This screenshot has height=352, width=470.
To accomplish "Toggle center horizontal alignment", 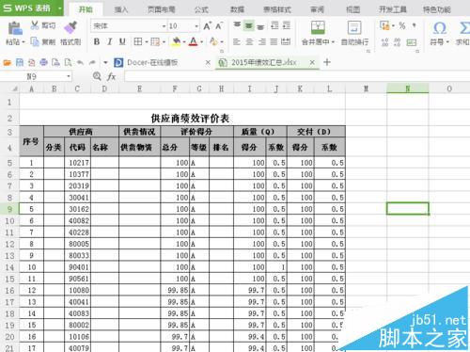I will tap(249, 41).
